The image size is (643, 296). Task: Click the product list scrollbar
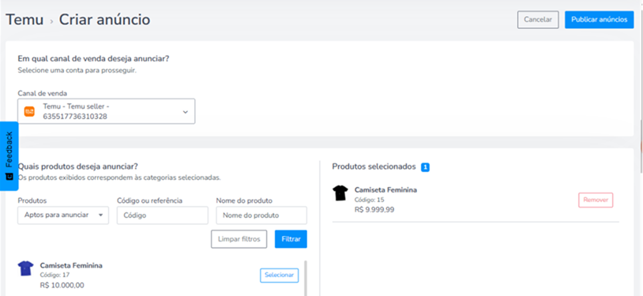click(x=305, y=277)
